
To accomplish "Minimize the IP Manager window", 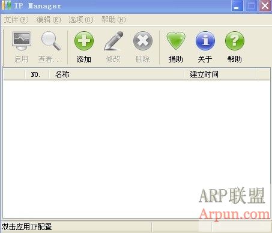I will point(237,6).
